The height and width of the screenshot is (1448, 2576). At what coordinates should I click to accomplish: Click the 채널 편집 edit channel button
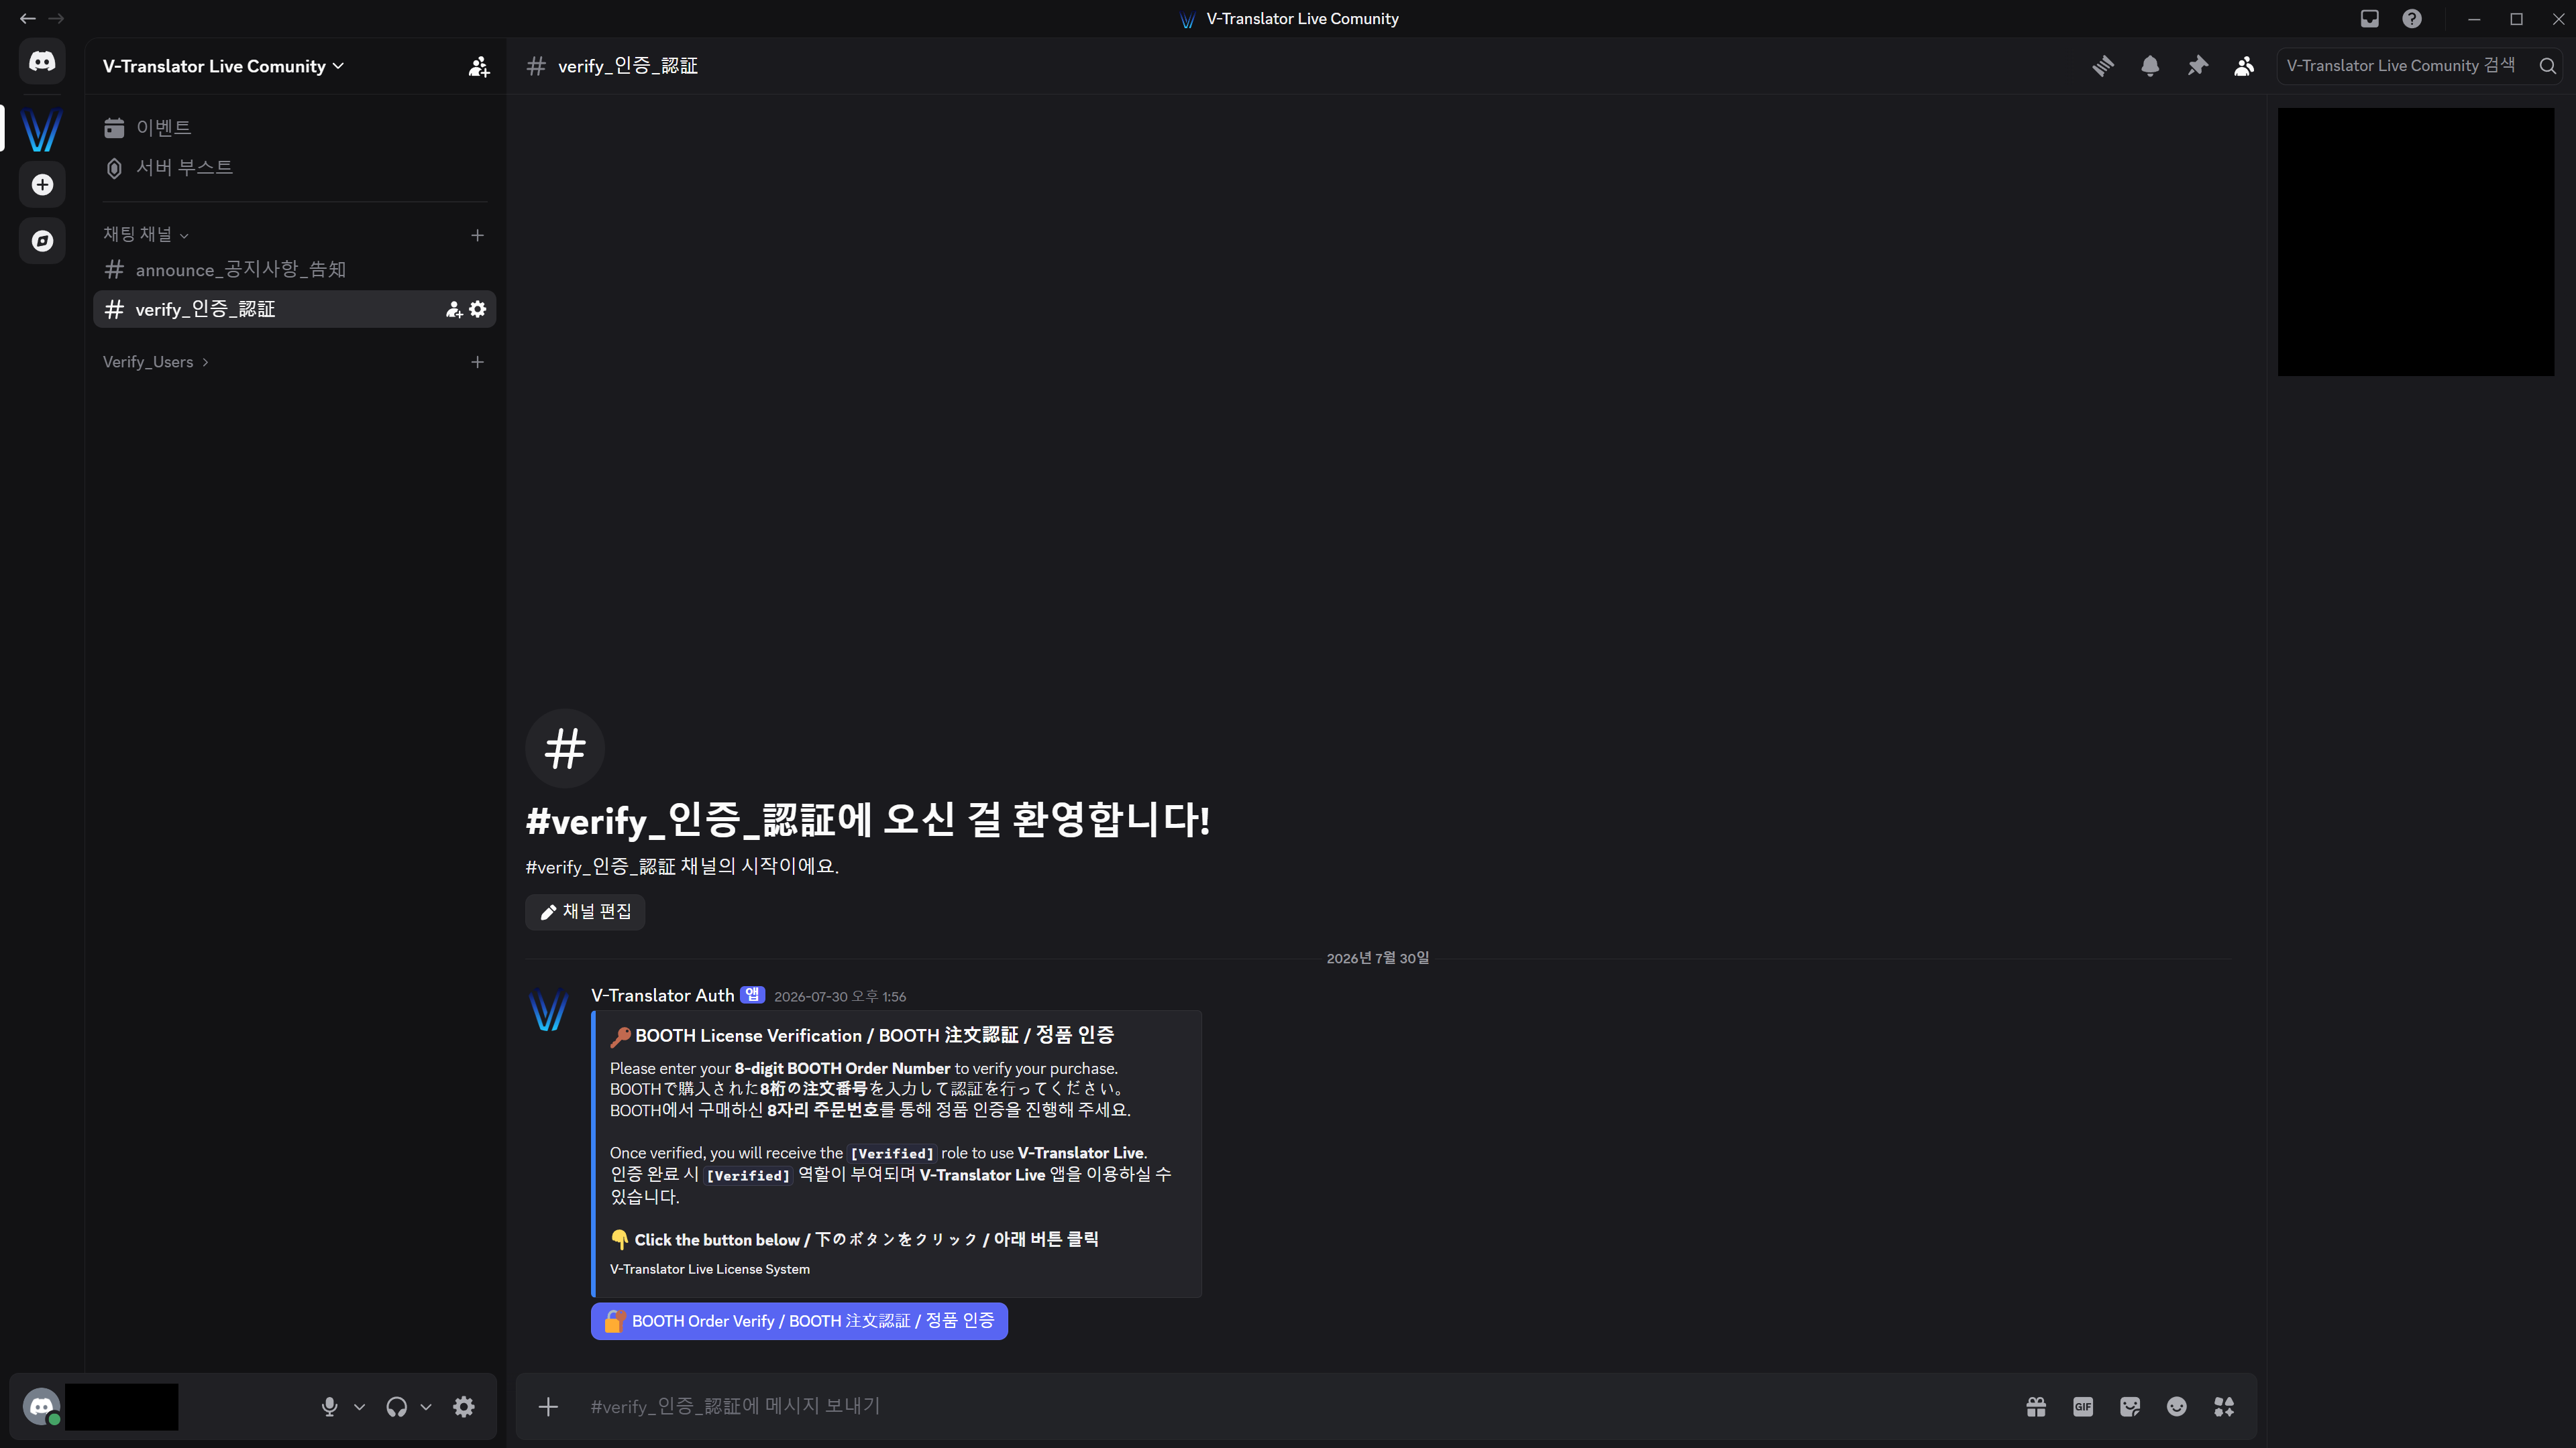(x=585, y=912)
